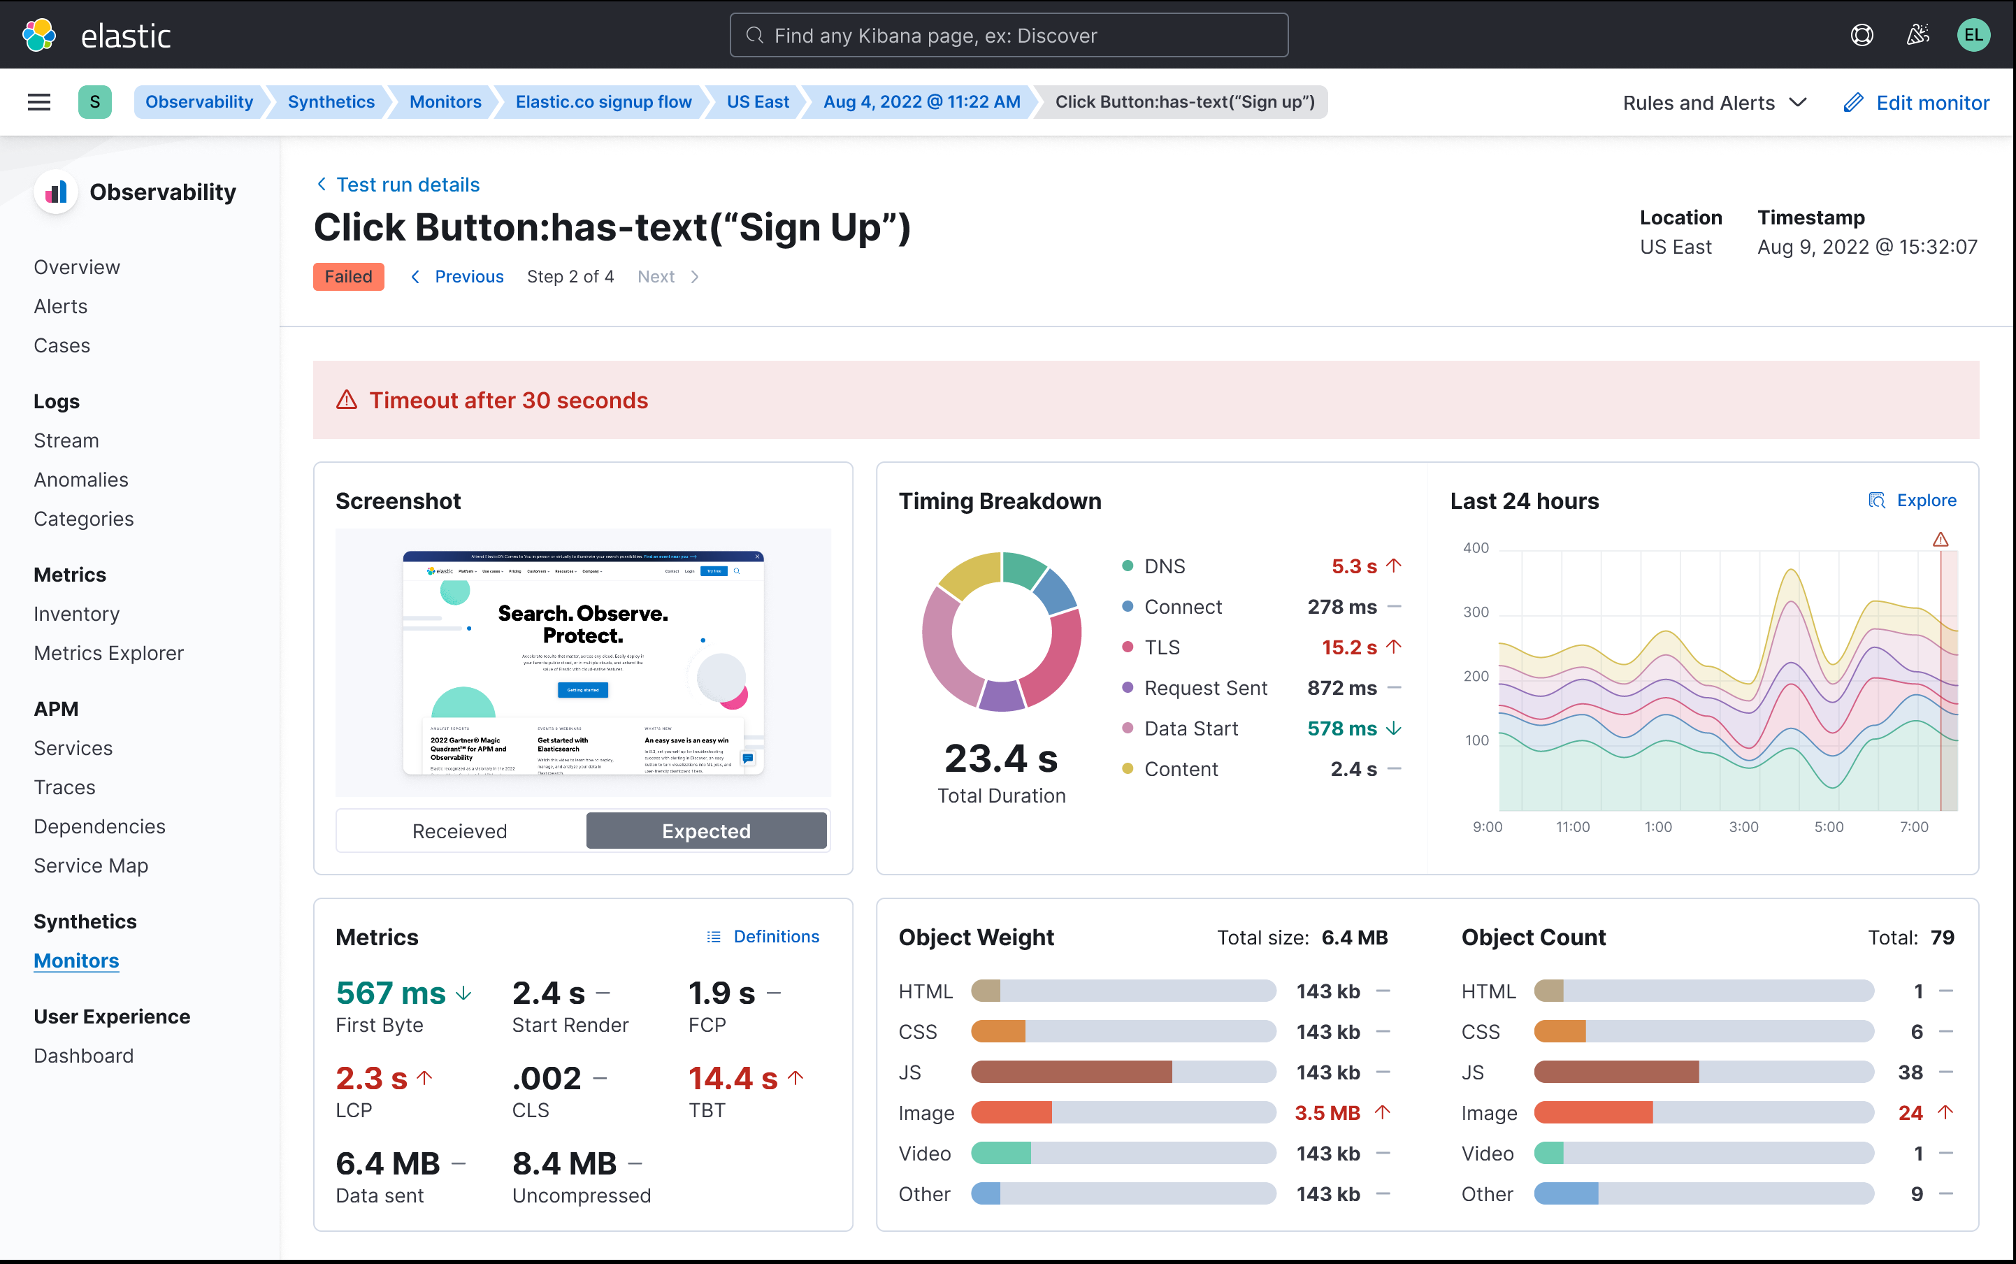Image resolution: width=2016 pixels, height=1264 pixels.
Task: Click the Explore inspect icon
Action: pyautogui.click(x=1876, y=500)
